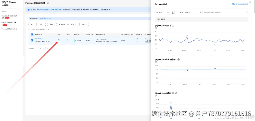Image resolution: width=255 pixels, height=121 pixels.
Task: Open the flexusx-51a1 instance name link
Action: point(39,39)
